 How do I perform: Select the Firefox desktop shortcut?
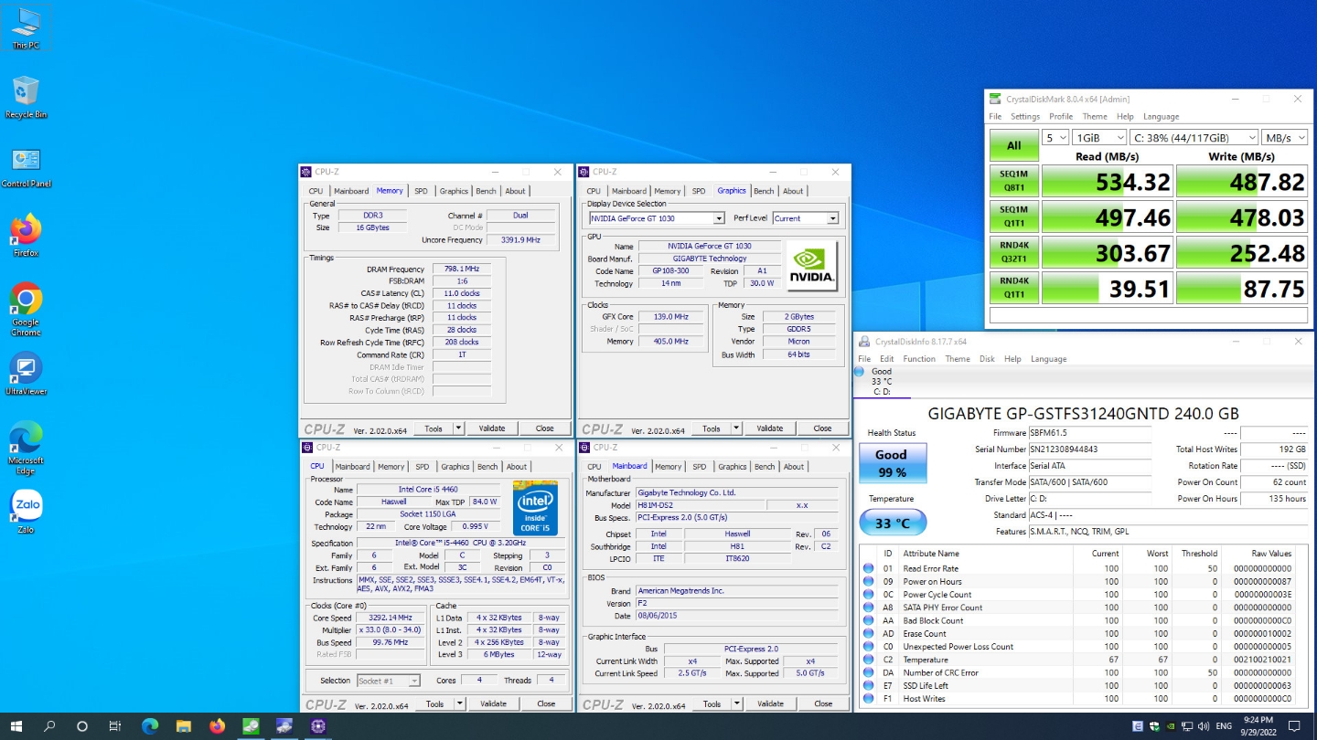[26, 236]
